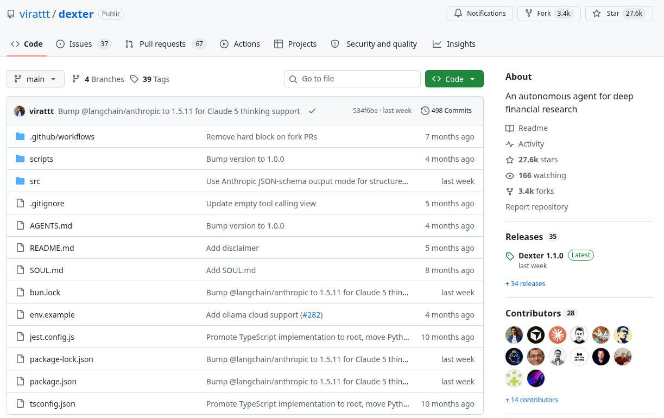Open the + 34 releases link

(525, 283)
